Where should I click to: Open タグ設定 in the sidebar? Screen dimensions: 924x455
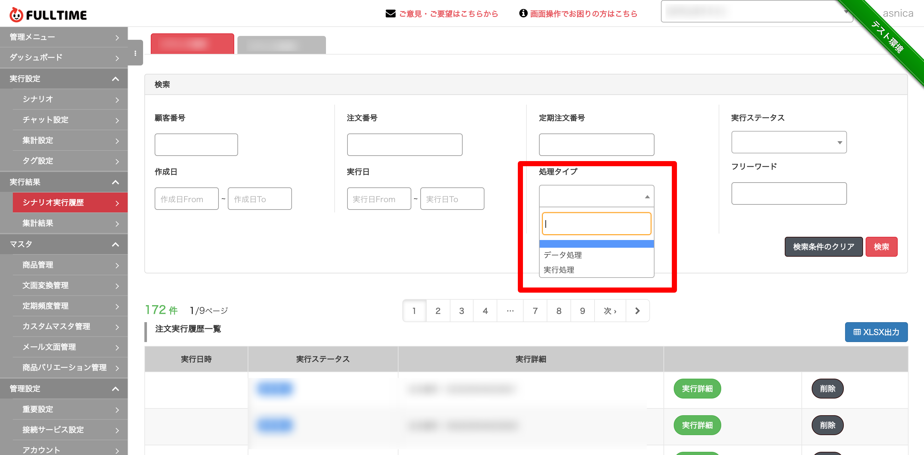point(70,161)
